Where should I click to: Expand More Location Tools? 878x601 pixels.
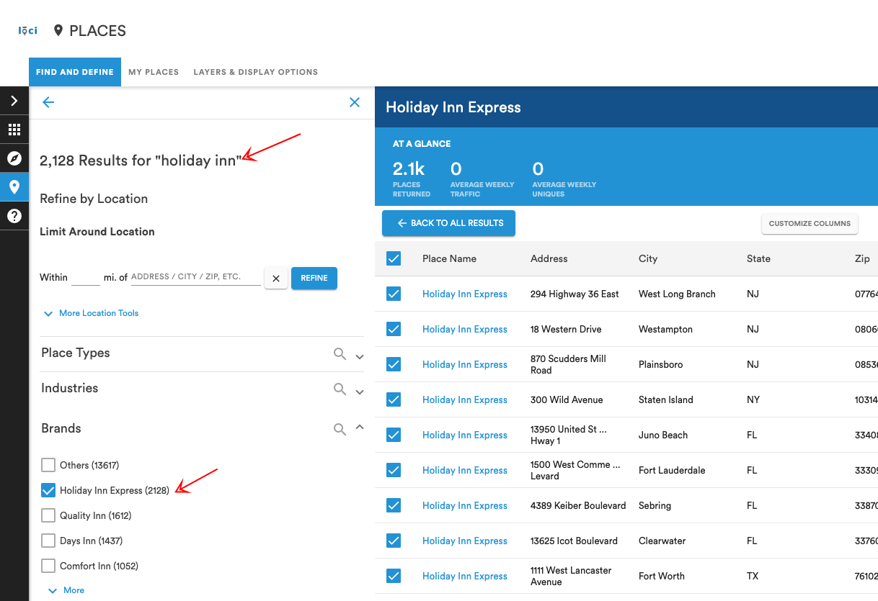point(91,313)
